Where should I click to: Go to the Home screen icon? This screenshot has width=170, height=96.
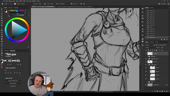pos(2,4)
